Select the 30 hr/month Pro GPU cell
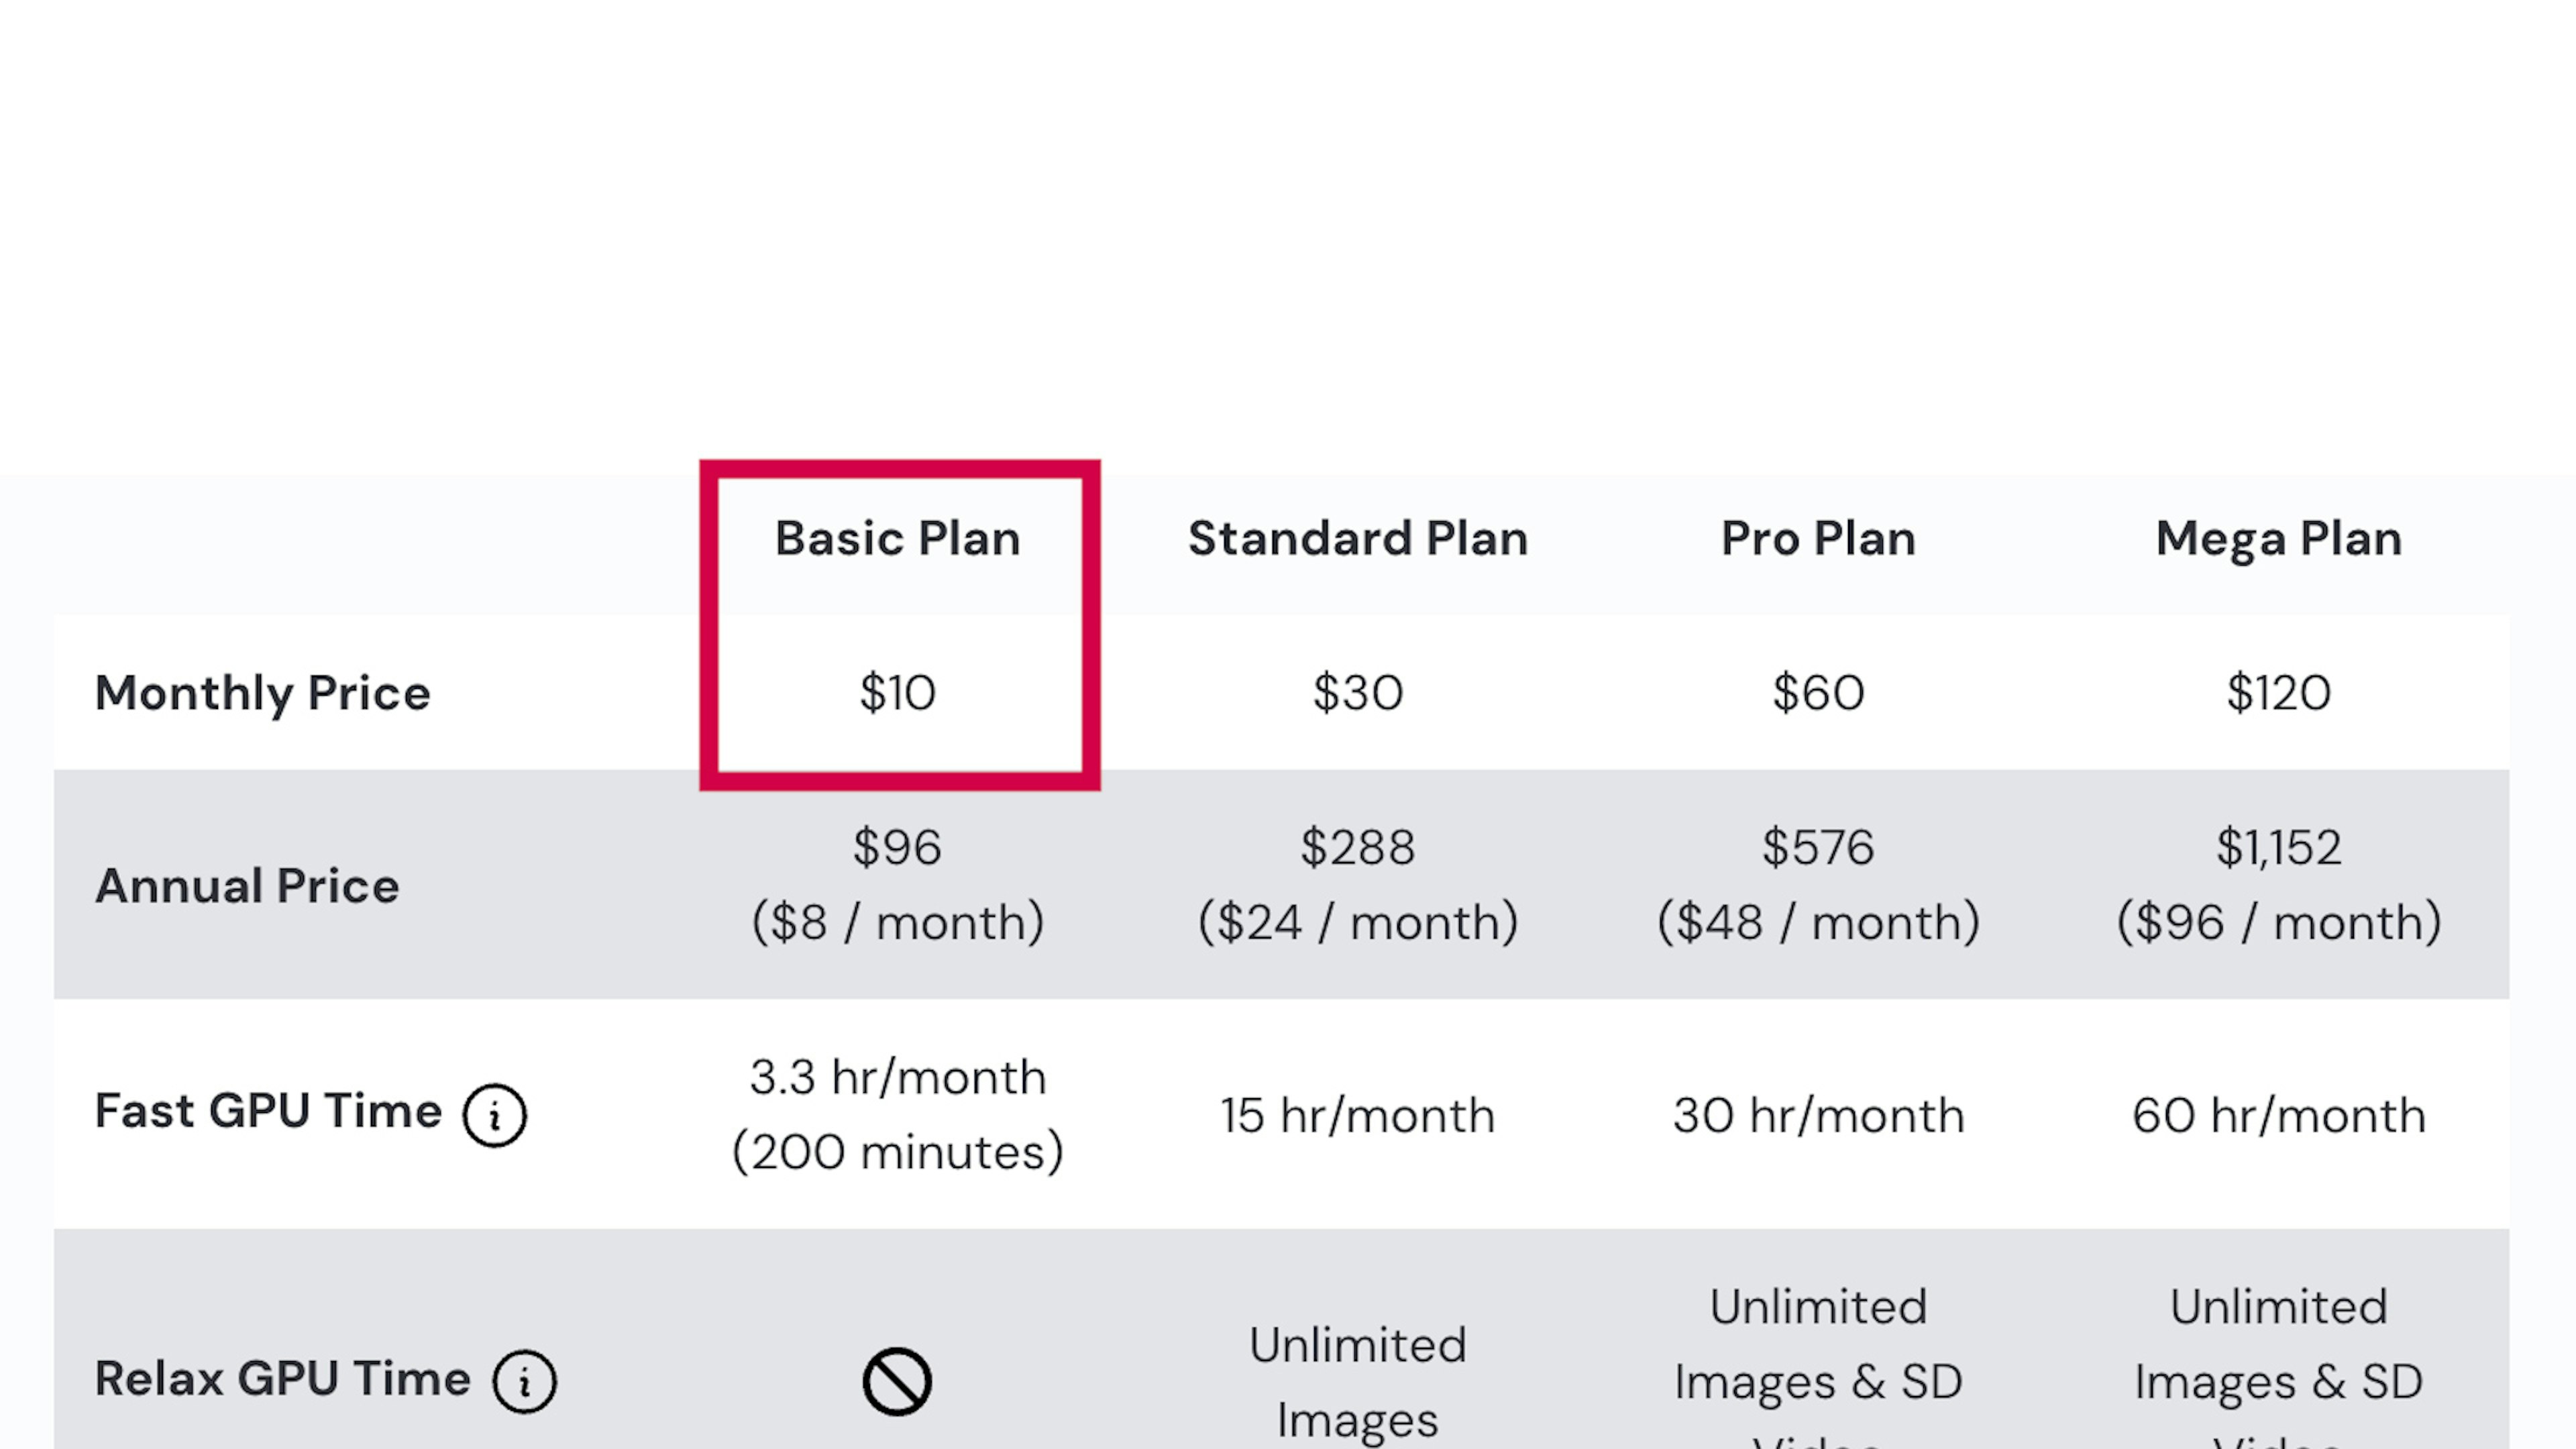Image resolution: width=2576 pixels, height=1449 pixels. point(1817,1115)
